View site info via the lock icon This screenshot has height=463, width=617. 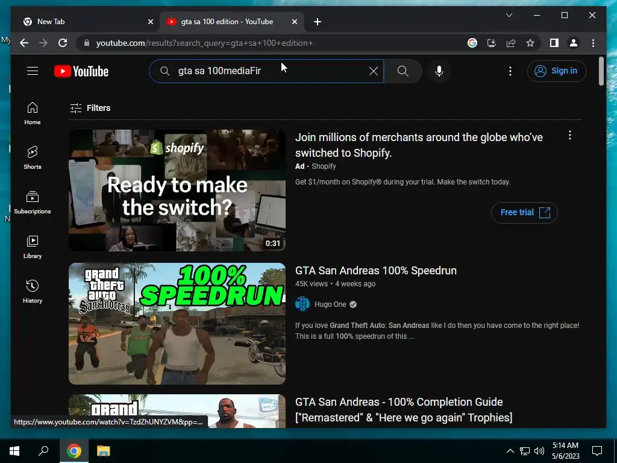87,43
